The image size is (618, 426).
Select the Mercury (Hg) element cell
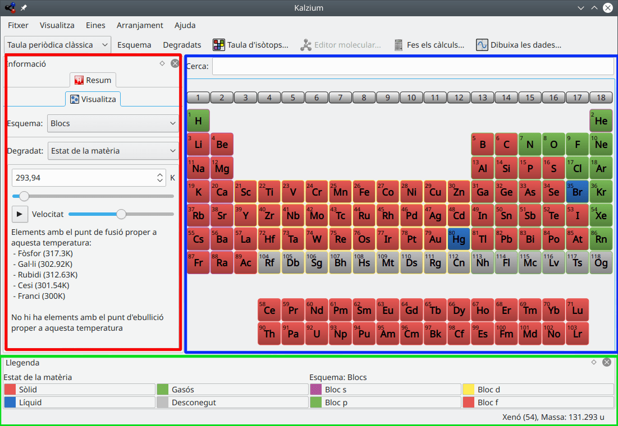coord(459,239)
